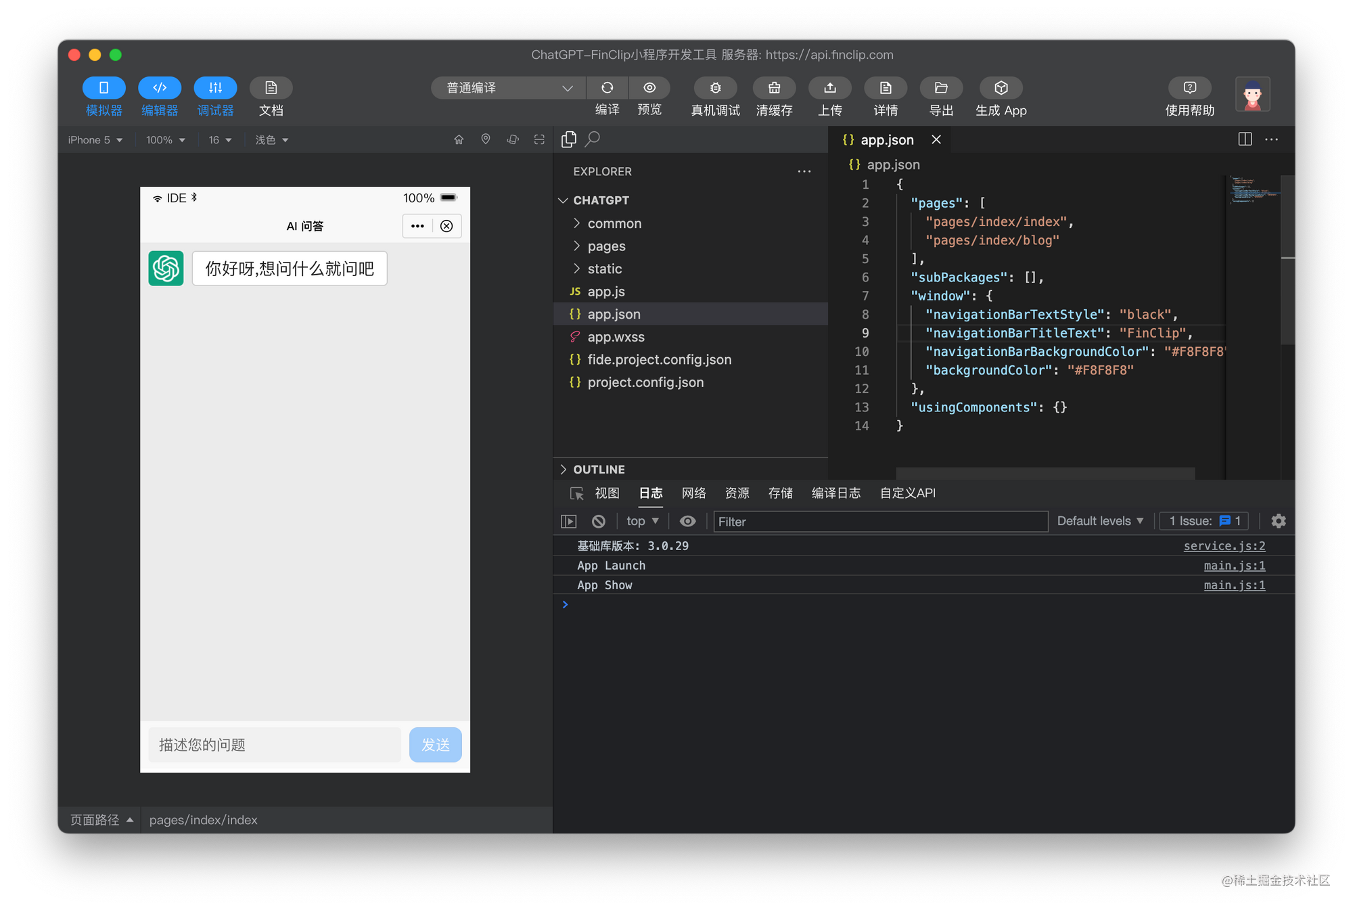Toggle the console sidebar icon
Screen dimensions: 1353x910
tap(569, 521)
